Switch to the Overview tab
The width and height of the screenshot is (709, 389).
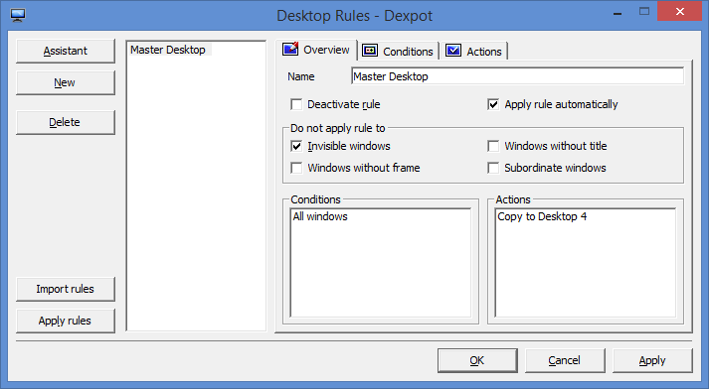pos(316,50)
